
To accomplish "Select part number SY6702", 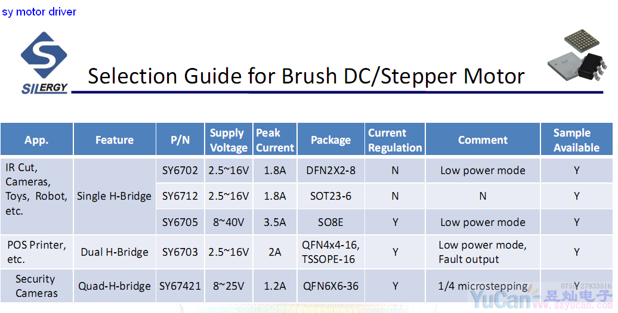I will (180, 171).
